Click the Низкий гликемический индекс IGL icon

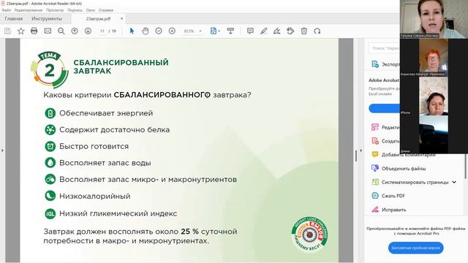pos(50,214)
